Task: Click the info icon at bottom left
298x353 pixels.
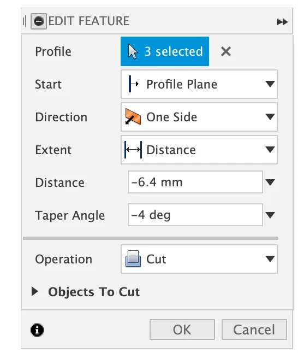Action: pyautogui.click(x=37, y=330)
